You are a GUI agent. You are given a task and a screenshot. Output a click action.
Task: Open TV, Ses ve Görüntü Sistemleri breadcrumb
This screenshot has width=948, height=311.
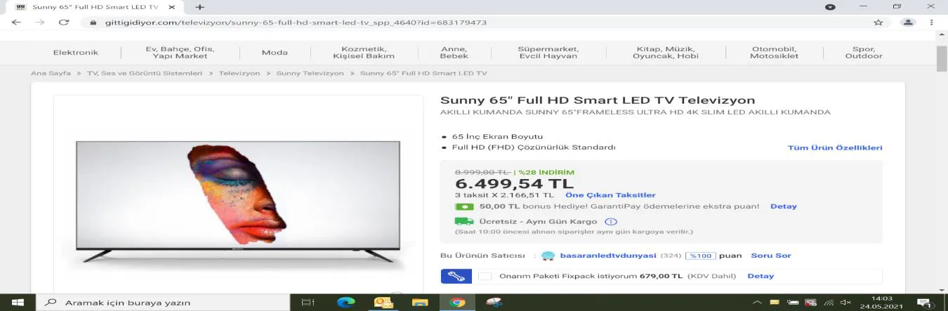coord(145,73)
